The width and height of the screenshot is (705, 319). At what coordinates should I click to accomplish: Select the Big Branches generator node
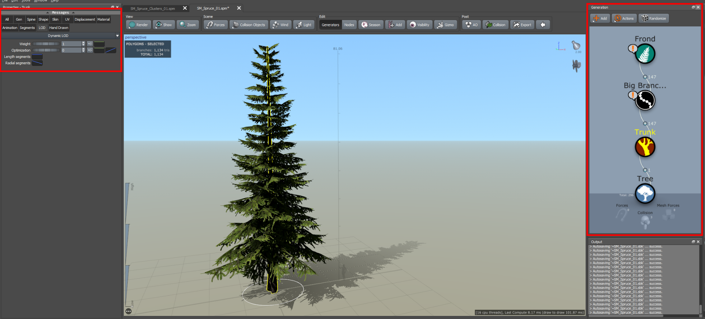pos(645,100)
